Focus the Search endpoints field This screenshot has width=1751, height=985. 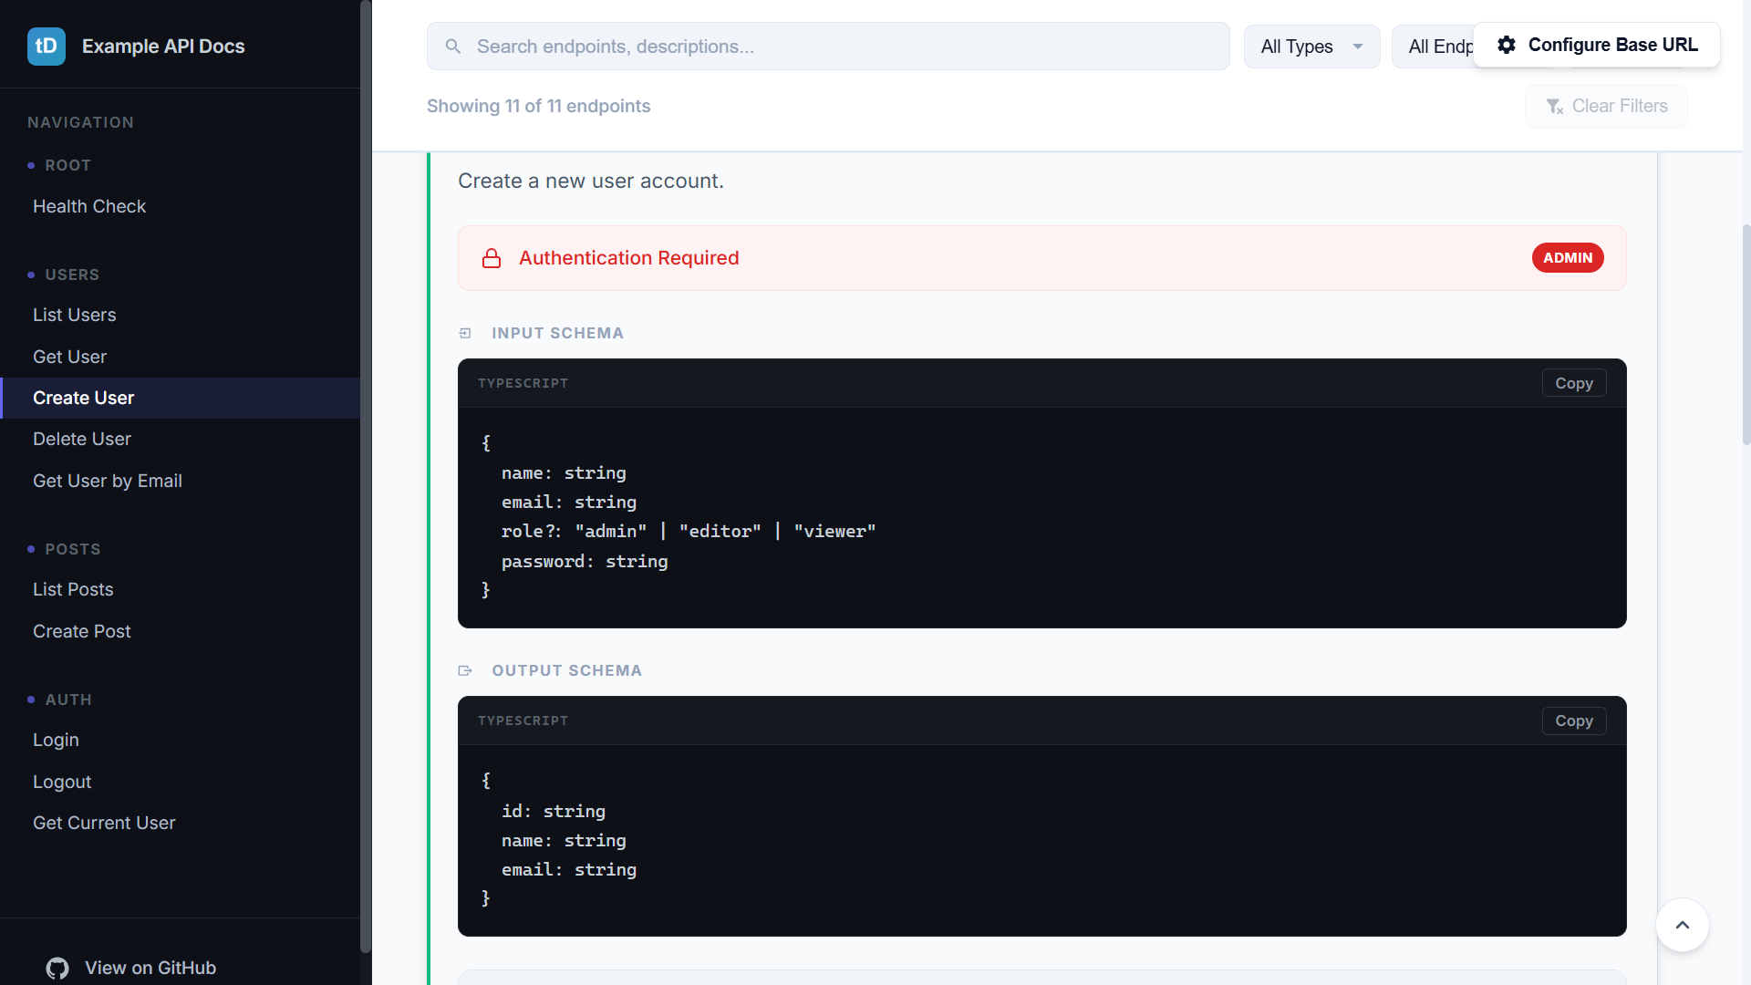pos(828,47)
